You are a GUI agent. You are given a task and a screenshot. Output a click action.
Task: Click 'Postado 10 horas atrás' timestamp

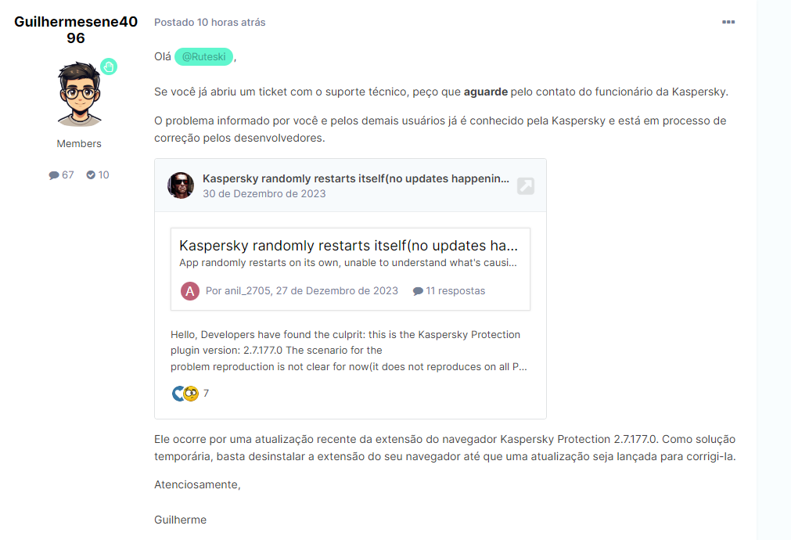coord(210,23)
